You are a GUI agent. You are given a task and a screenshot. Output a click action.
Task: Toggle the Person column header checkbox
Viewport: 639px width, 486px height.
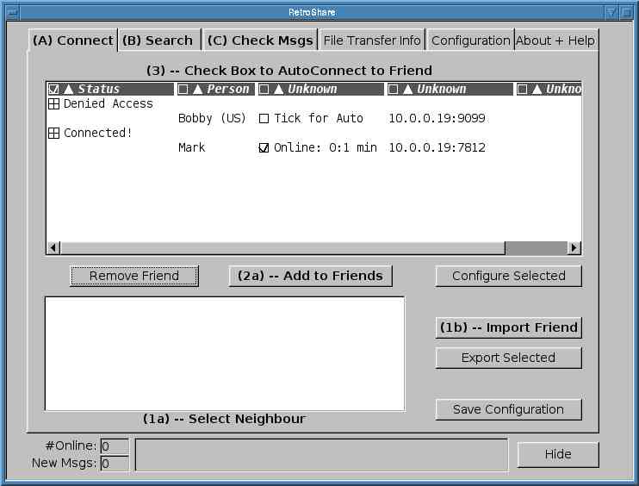click(x=183, y=90)
